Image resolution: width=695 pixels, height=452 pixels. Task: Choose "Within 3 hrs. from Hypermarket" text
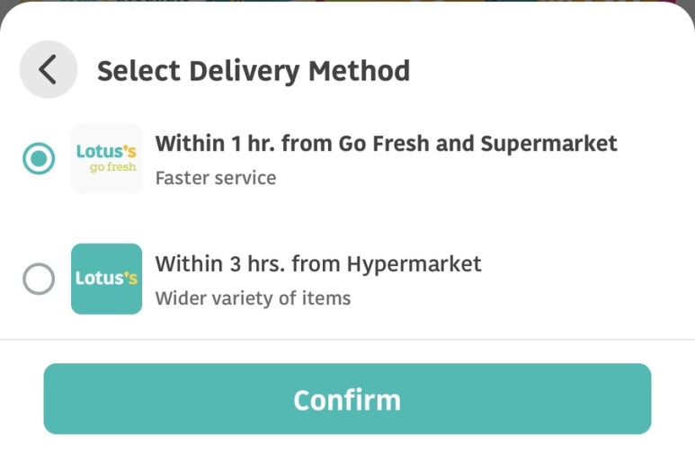point(318,264)
